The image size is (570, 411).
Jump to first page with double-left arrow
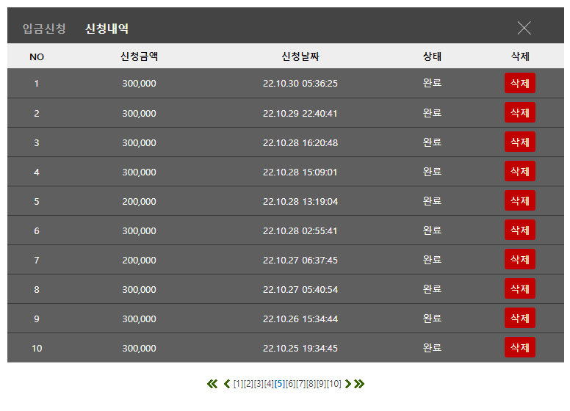tap(212, 384)
